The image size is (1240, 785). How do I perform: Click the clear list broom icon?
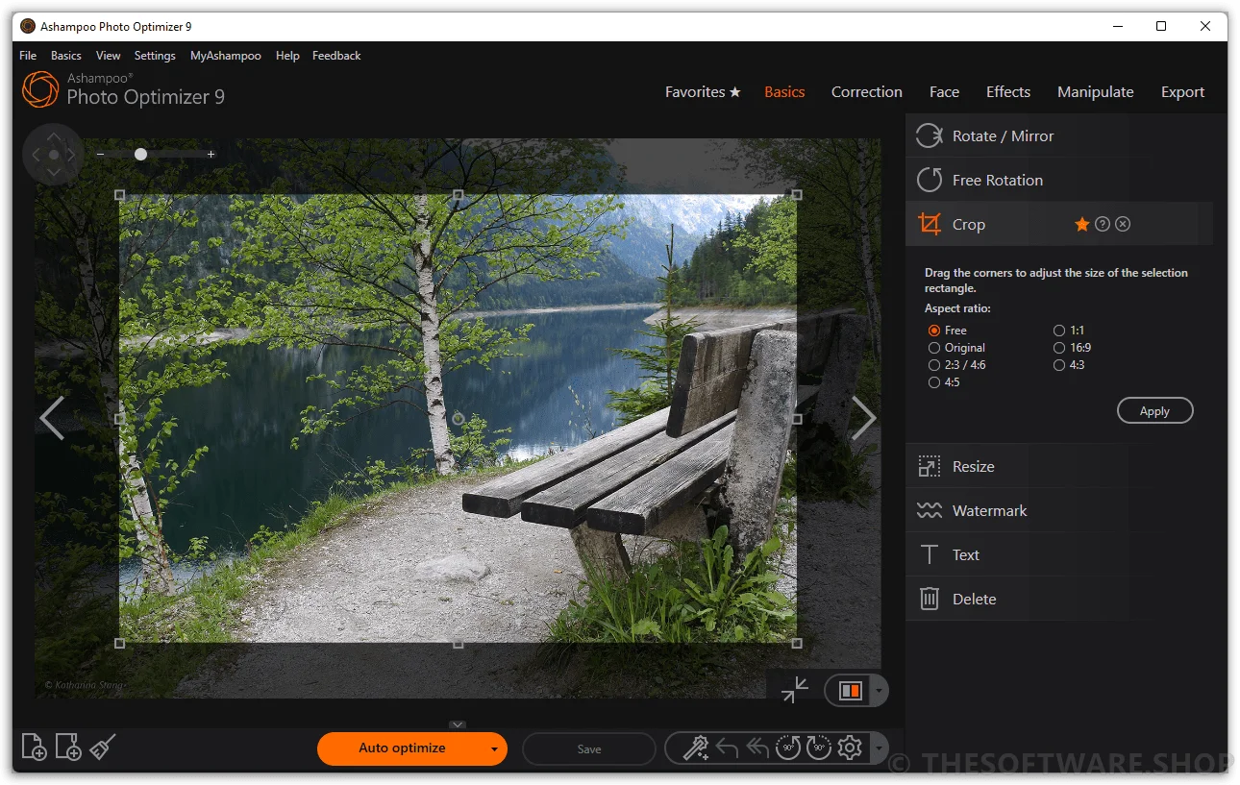[103, 747]
